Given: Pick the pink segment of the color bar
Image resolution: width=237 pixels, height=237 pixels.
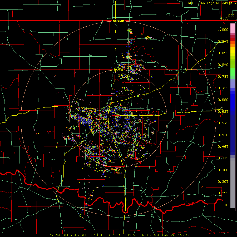Looking at the screenshot, I should tap(233, 28).
